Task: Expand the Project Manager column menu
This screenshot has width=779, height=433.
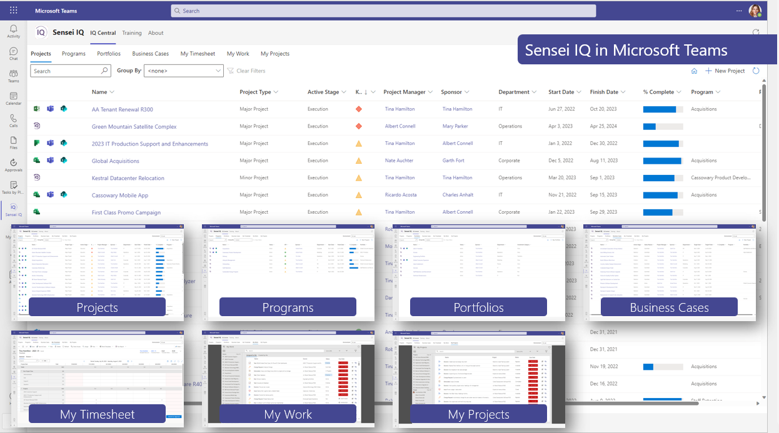Action: pos(430,92)
